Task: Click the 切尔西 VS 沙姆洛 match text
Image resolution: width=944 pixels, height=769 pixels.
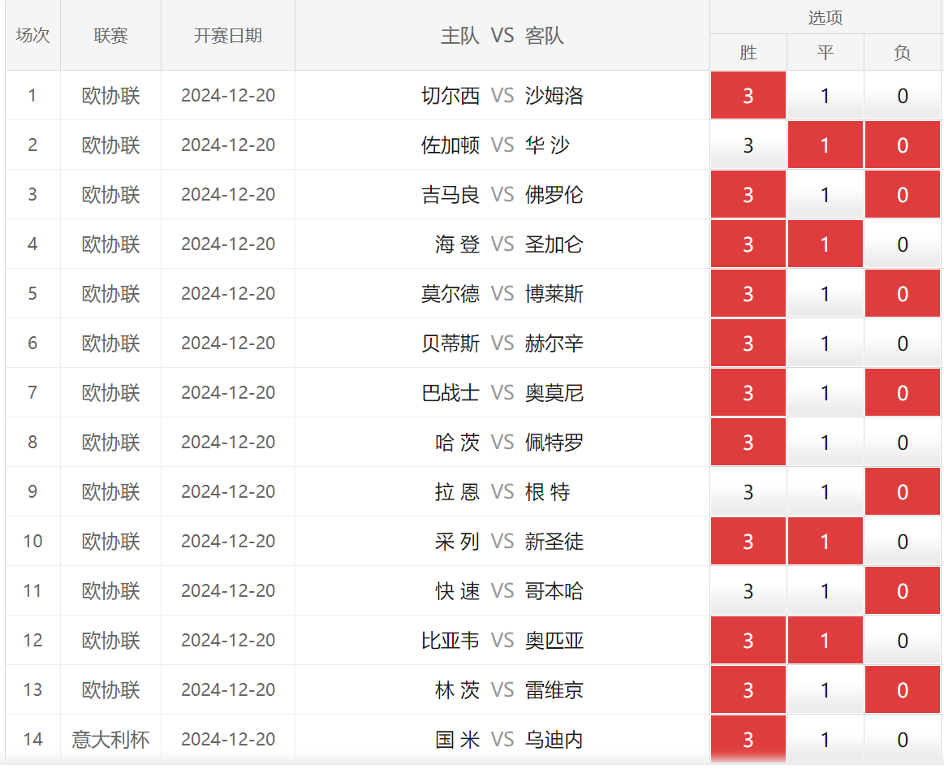Action: [x=502, y=95]
